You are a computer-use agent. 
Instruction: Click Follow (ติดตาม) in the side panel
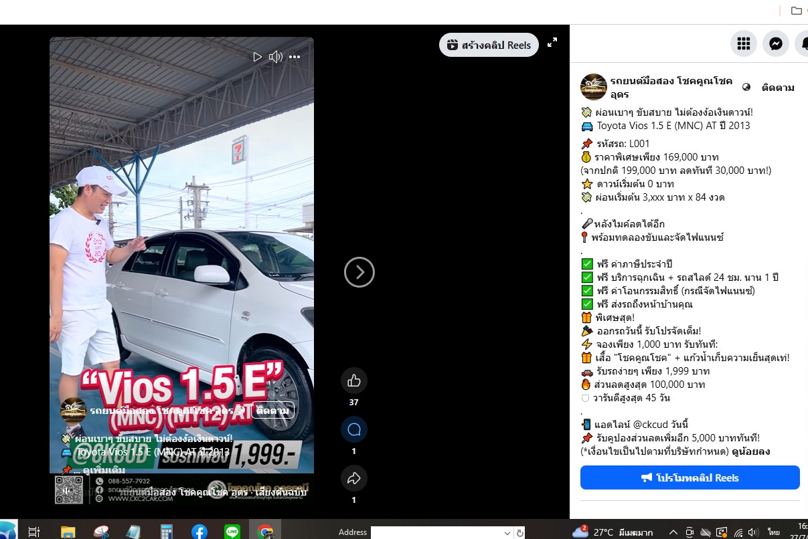click(778, 88)
